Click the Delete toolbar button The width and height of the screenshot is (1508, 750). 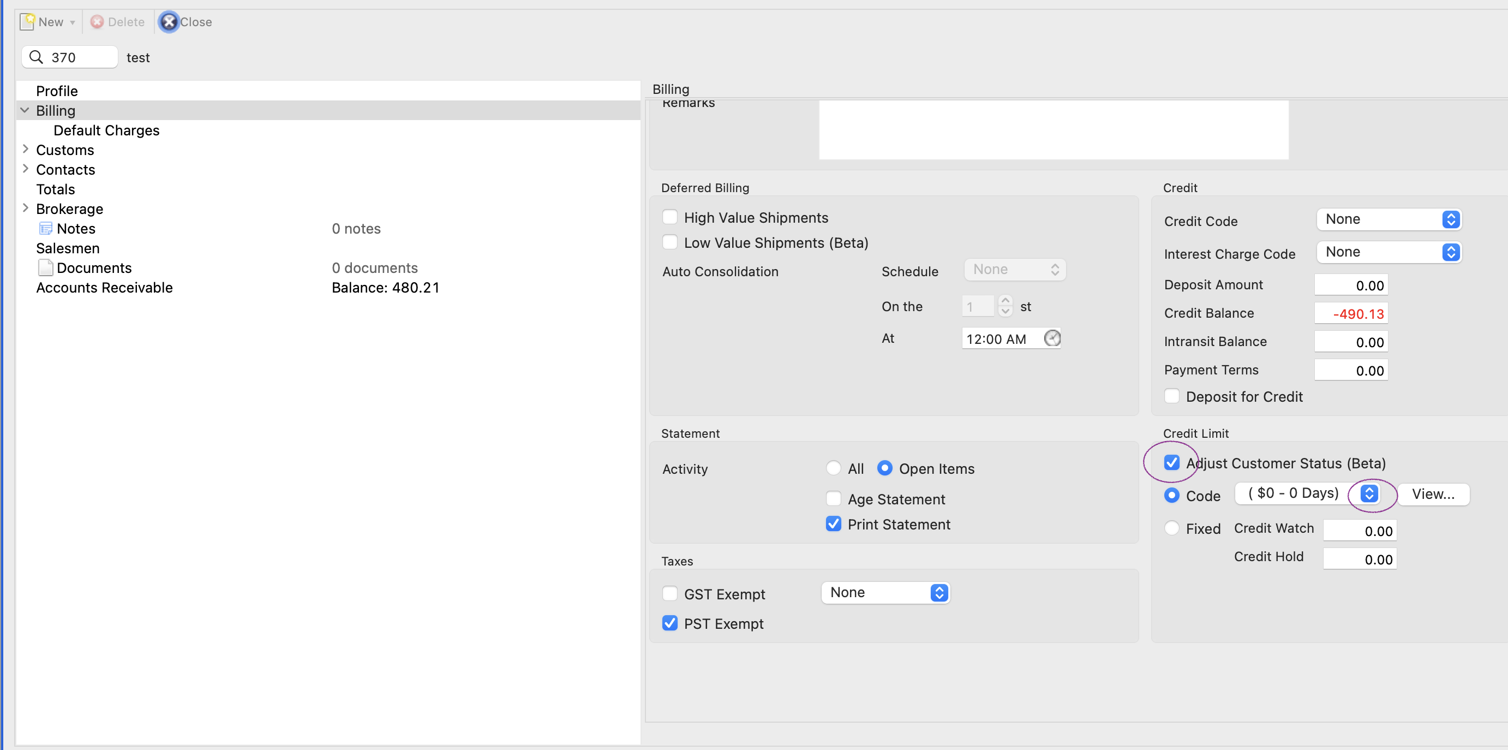(118, 22)
